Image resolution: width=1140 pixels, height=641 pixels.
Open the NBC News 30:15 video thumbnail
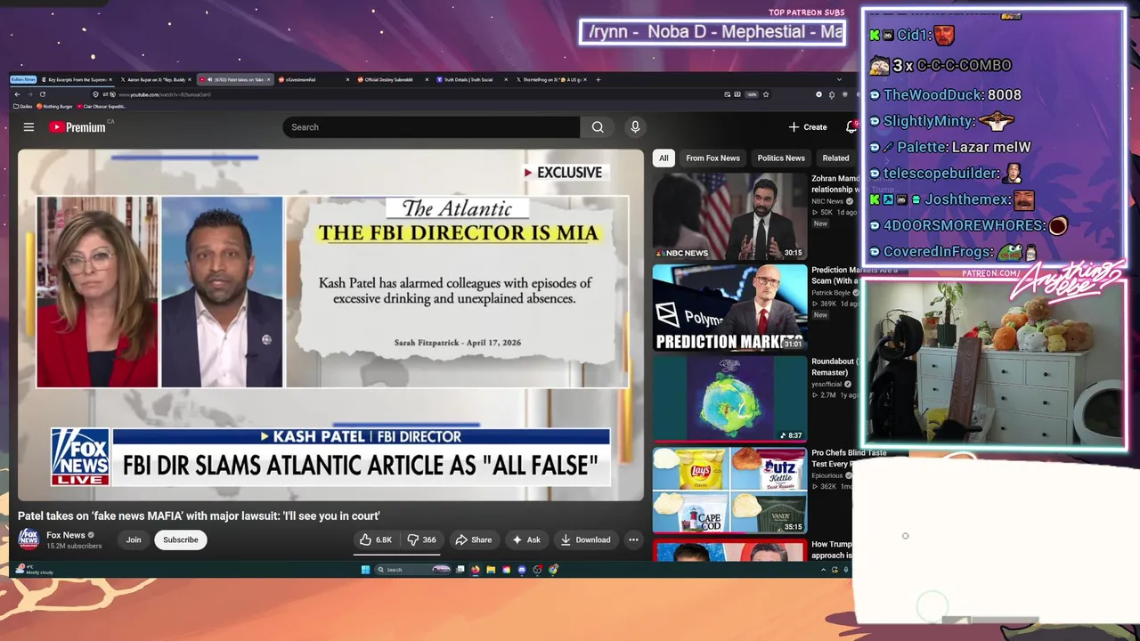point(729,216)
